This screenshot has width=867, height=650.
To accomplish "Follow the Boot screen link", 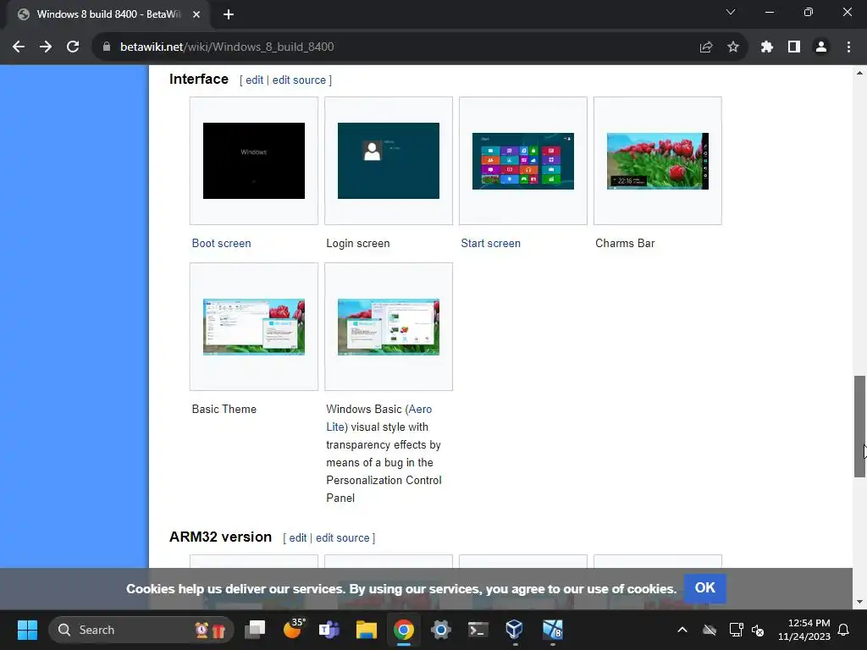I will 221,243.
